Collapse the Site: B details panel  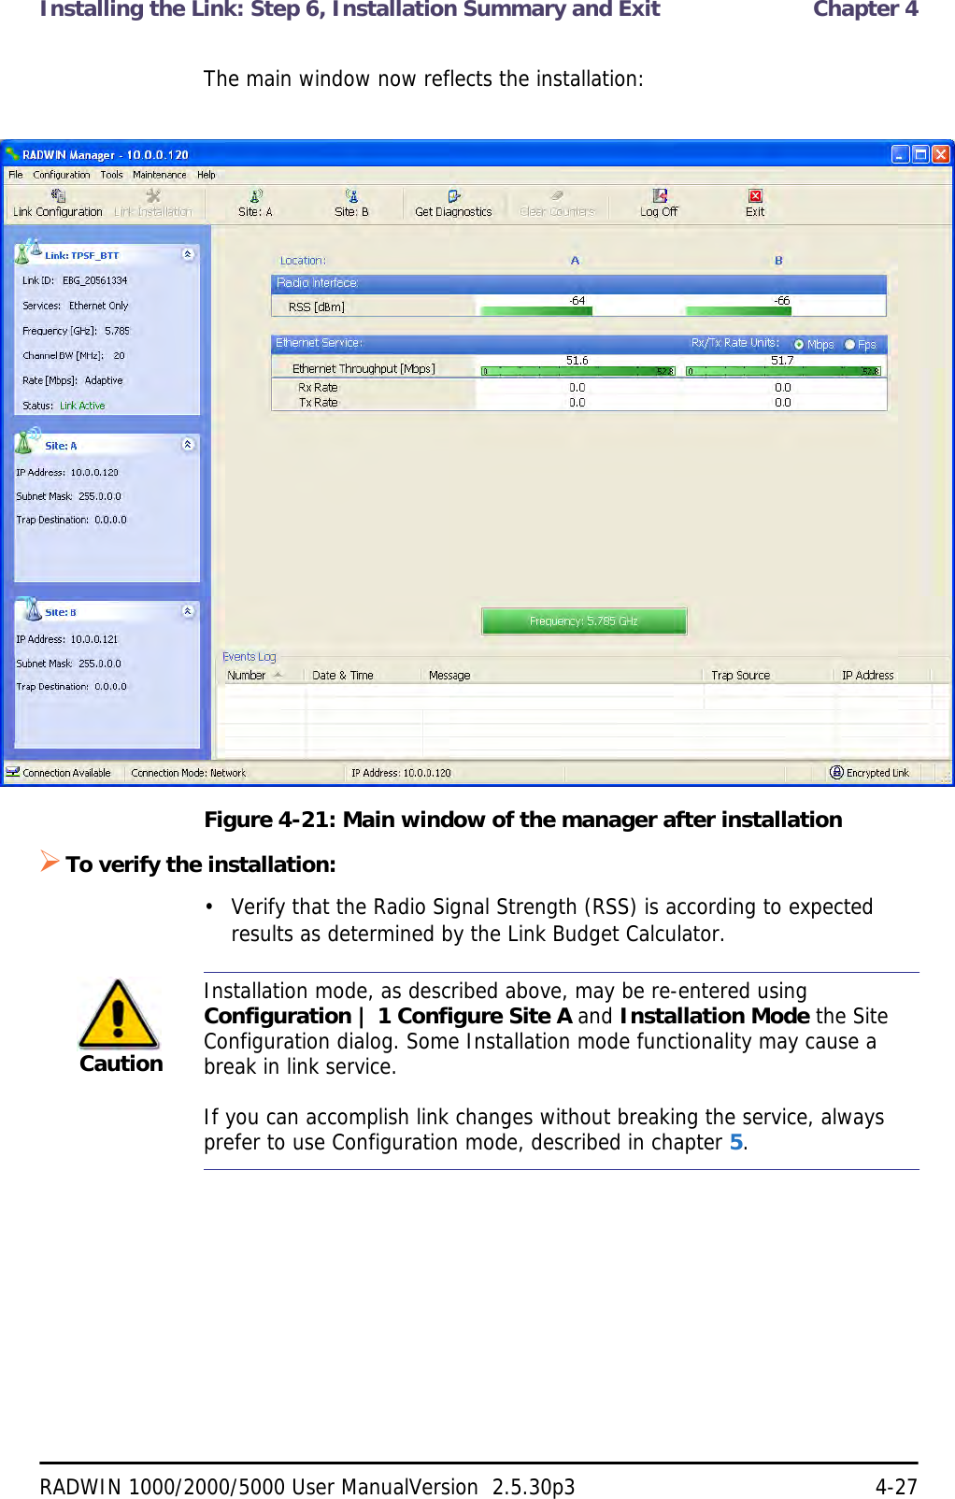click(x=188, y=611)
